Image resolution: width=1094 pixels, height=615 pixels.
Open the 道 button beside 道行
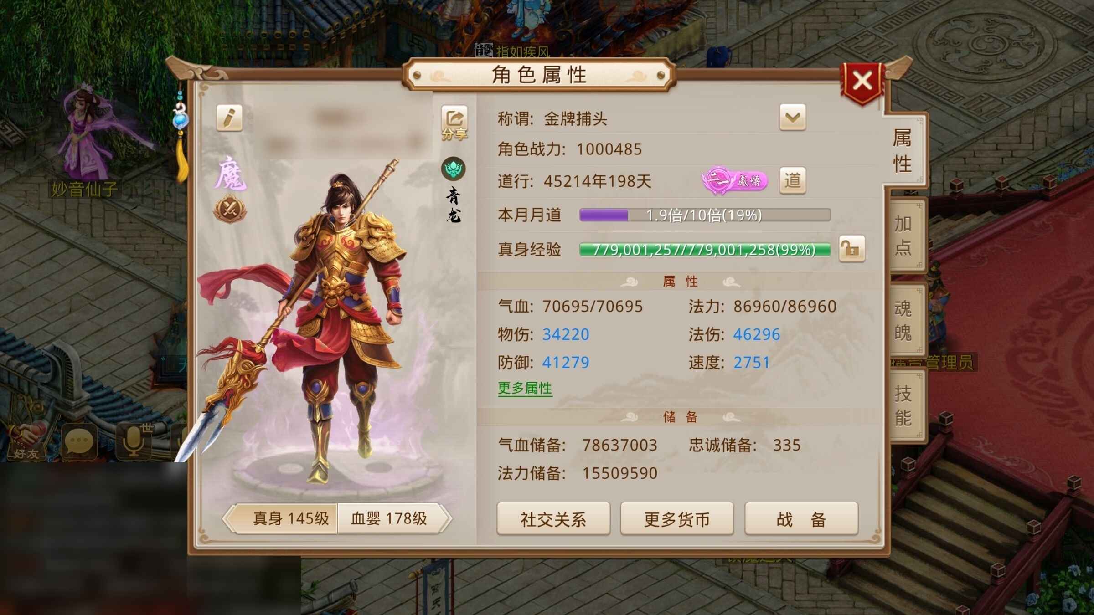[792, 180]
